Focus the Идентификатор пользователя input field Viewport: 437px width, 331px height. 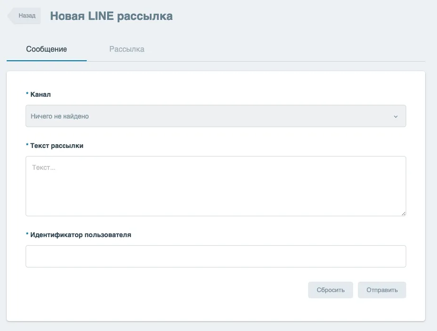pyautogui.click(x=216, y=256)
